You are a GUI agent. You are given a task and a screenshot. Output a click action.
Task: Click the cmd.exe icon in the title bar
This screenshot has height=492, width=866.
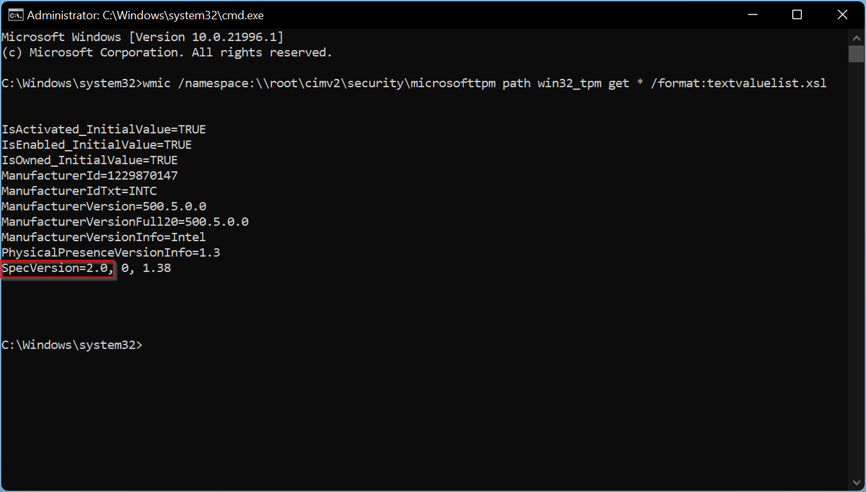coord(15,15)
